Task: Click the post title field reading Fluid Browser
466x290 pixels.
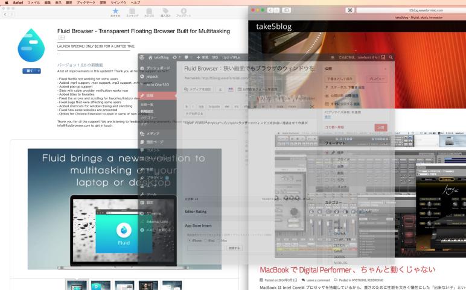Action: click(251, 69)
